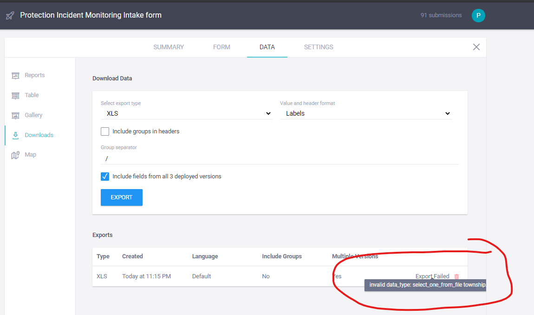Click the EXPORT button
Image resolution: width=534 pixels, height=315 pixels.
(121, 197)
